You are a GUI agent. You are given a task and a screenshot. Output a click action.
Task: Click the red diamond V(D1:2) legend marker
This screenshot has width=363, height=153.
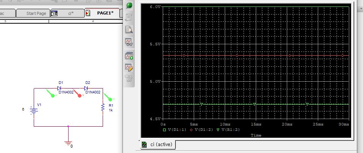click(x=191, y=130)
